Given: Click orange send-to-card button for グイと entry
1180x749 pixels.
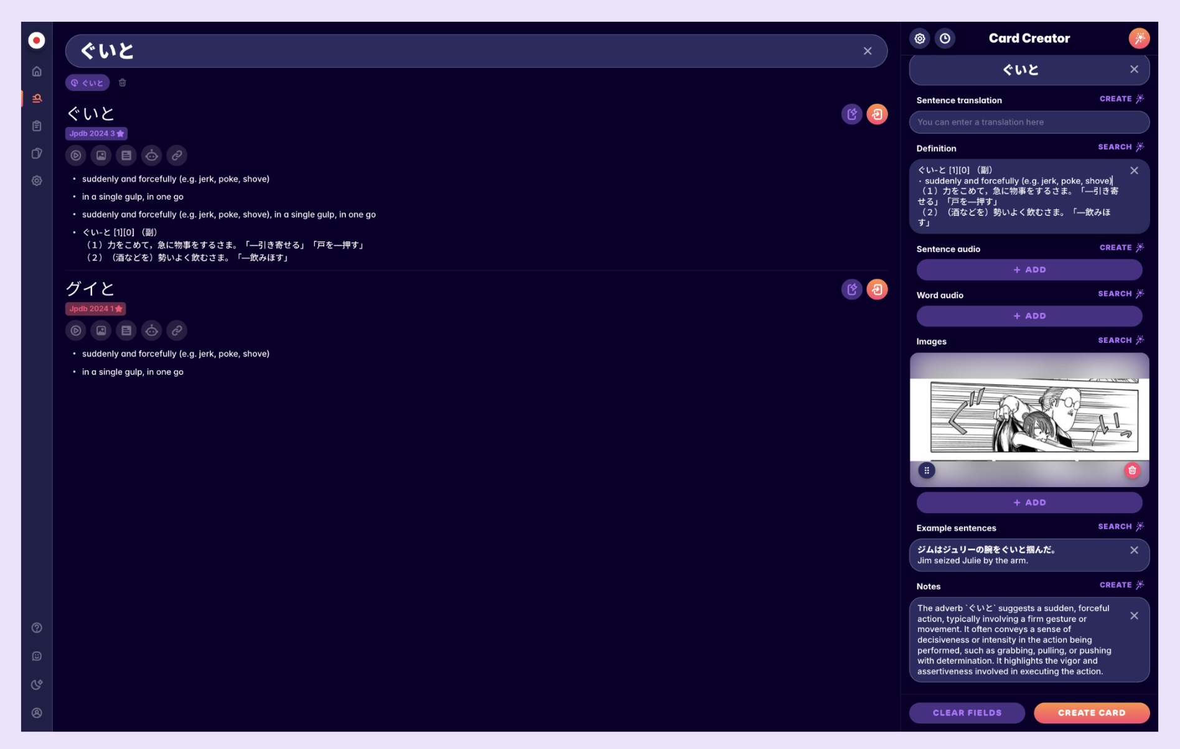Looking at the screenshot, I should click(x=877, y=289).
